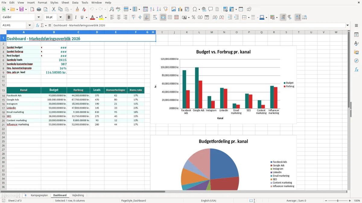Click the 100% zoom level
The image size is (362, 203).
(357, 201)
